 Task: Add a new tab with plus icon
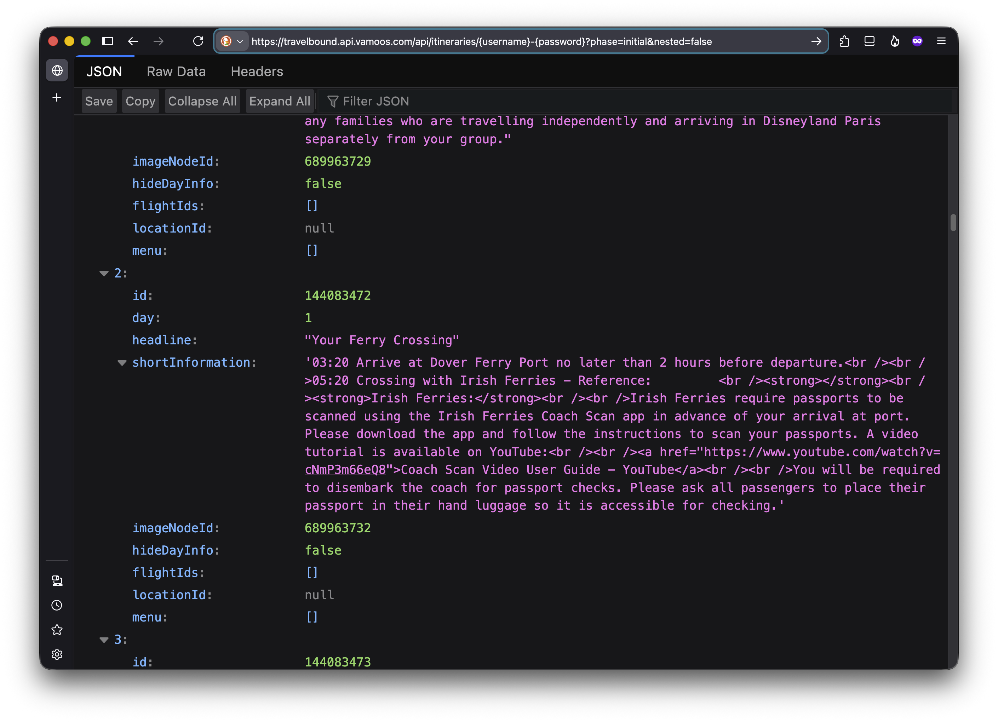click(x=57, y=97)
